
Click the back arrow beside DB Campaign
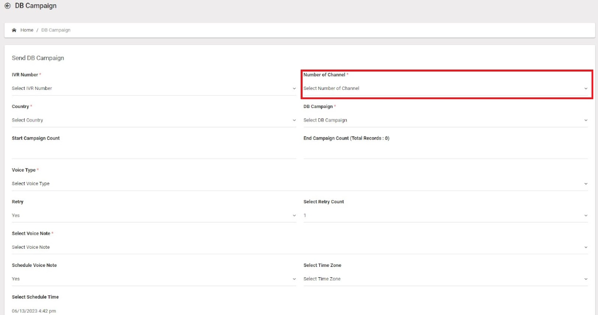coord(7,5)
